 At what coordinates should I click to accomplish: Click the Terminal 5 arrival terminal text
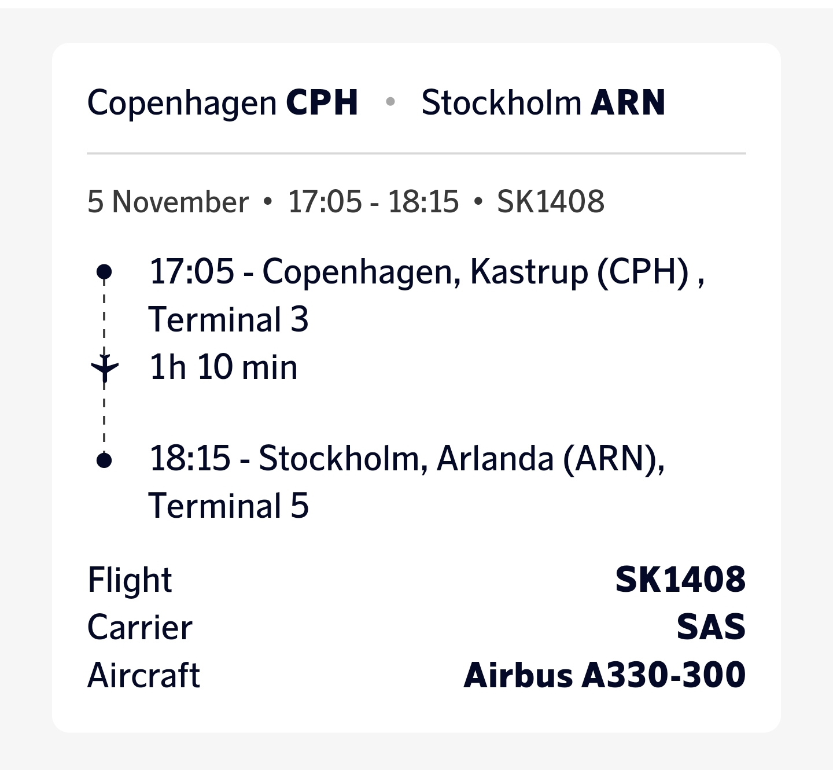click(228, 506)
